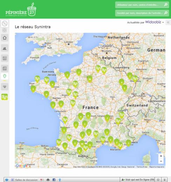Zoom out the map with minus button
Screen dimensions: 171x182
point(161,161)
